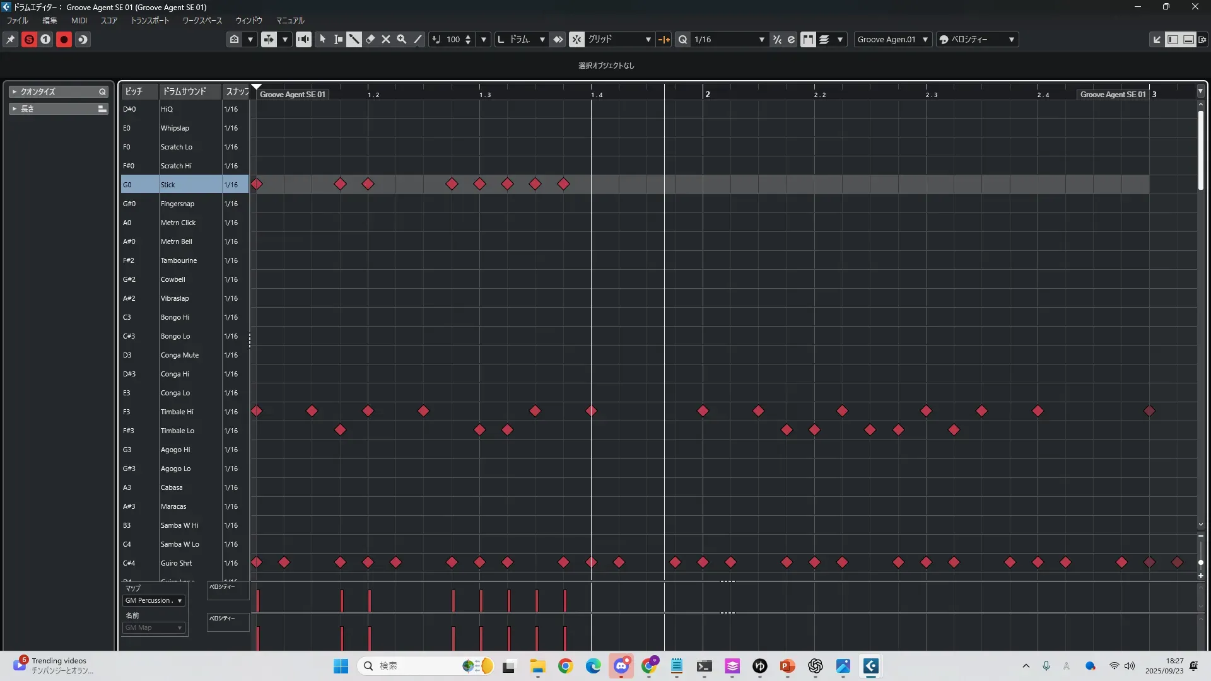Click the Stick note at beat 1.2
The width and height of the screenshot is (1211, 681).
(368, 184)
